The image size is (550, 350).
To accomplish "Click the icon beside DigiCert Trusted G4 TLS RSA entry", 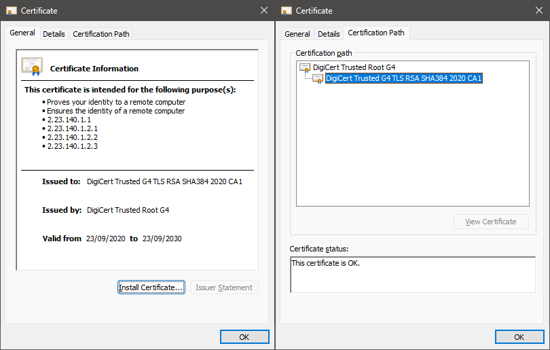I will (318, 78).
